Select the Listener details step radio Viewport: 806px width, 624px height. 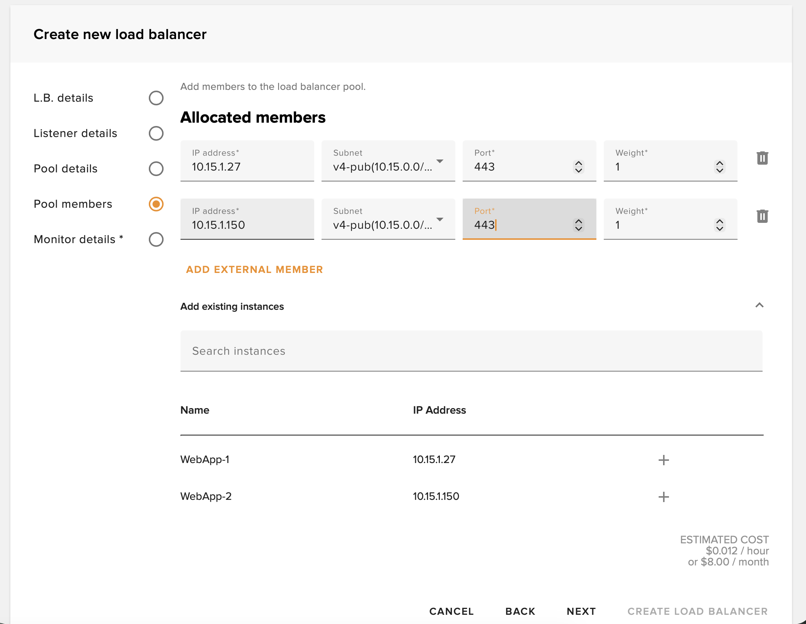pyautogui.click(x=156, y=133)
